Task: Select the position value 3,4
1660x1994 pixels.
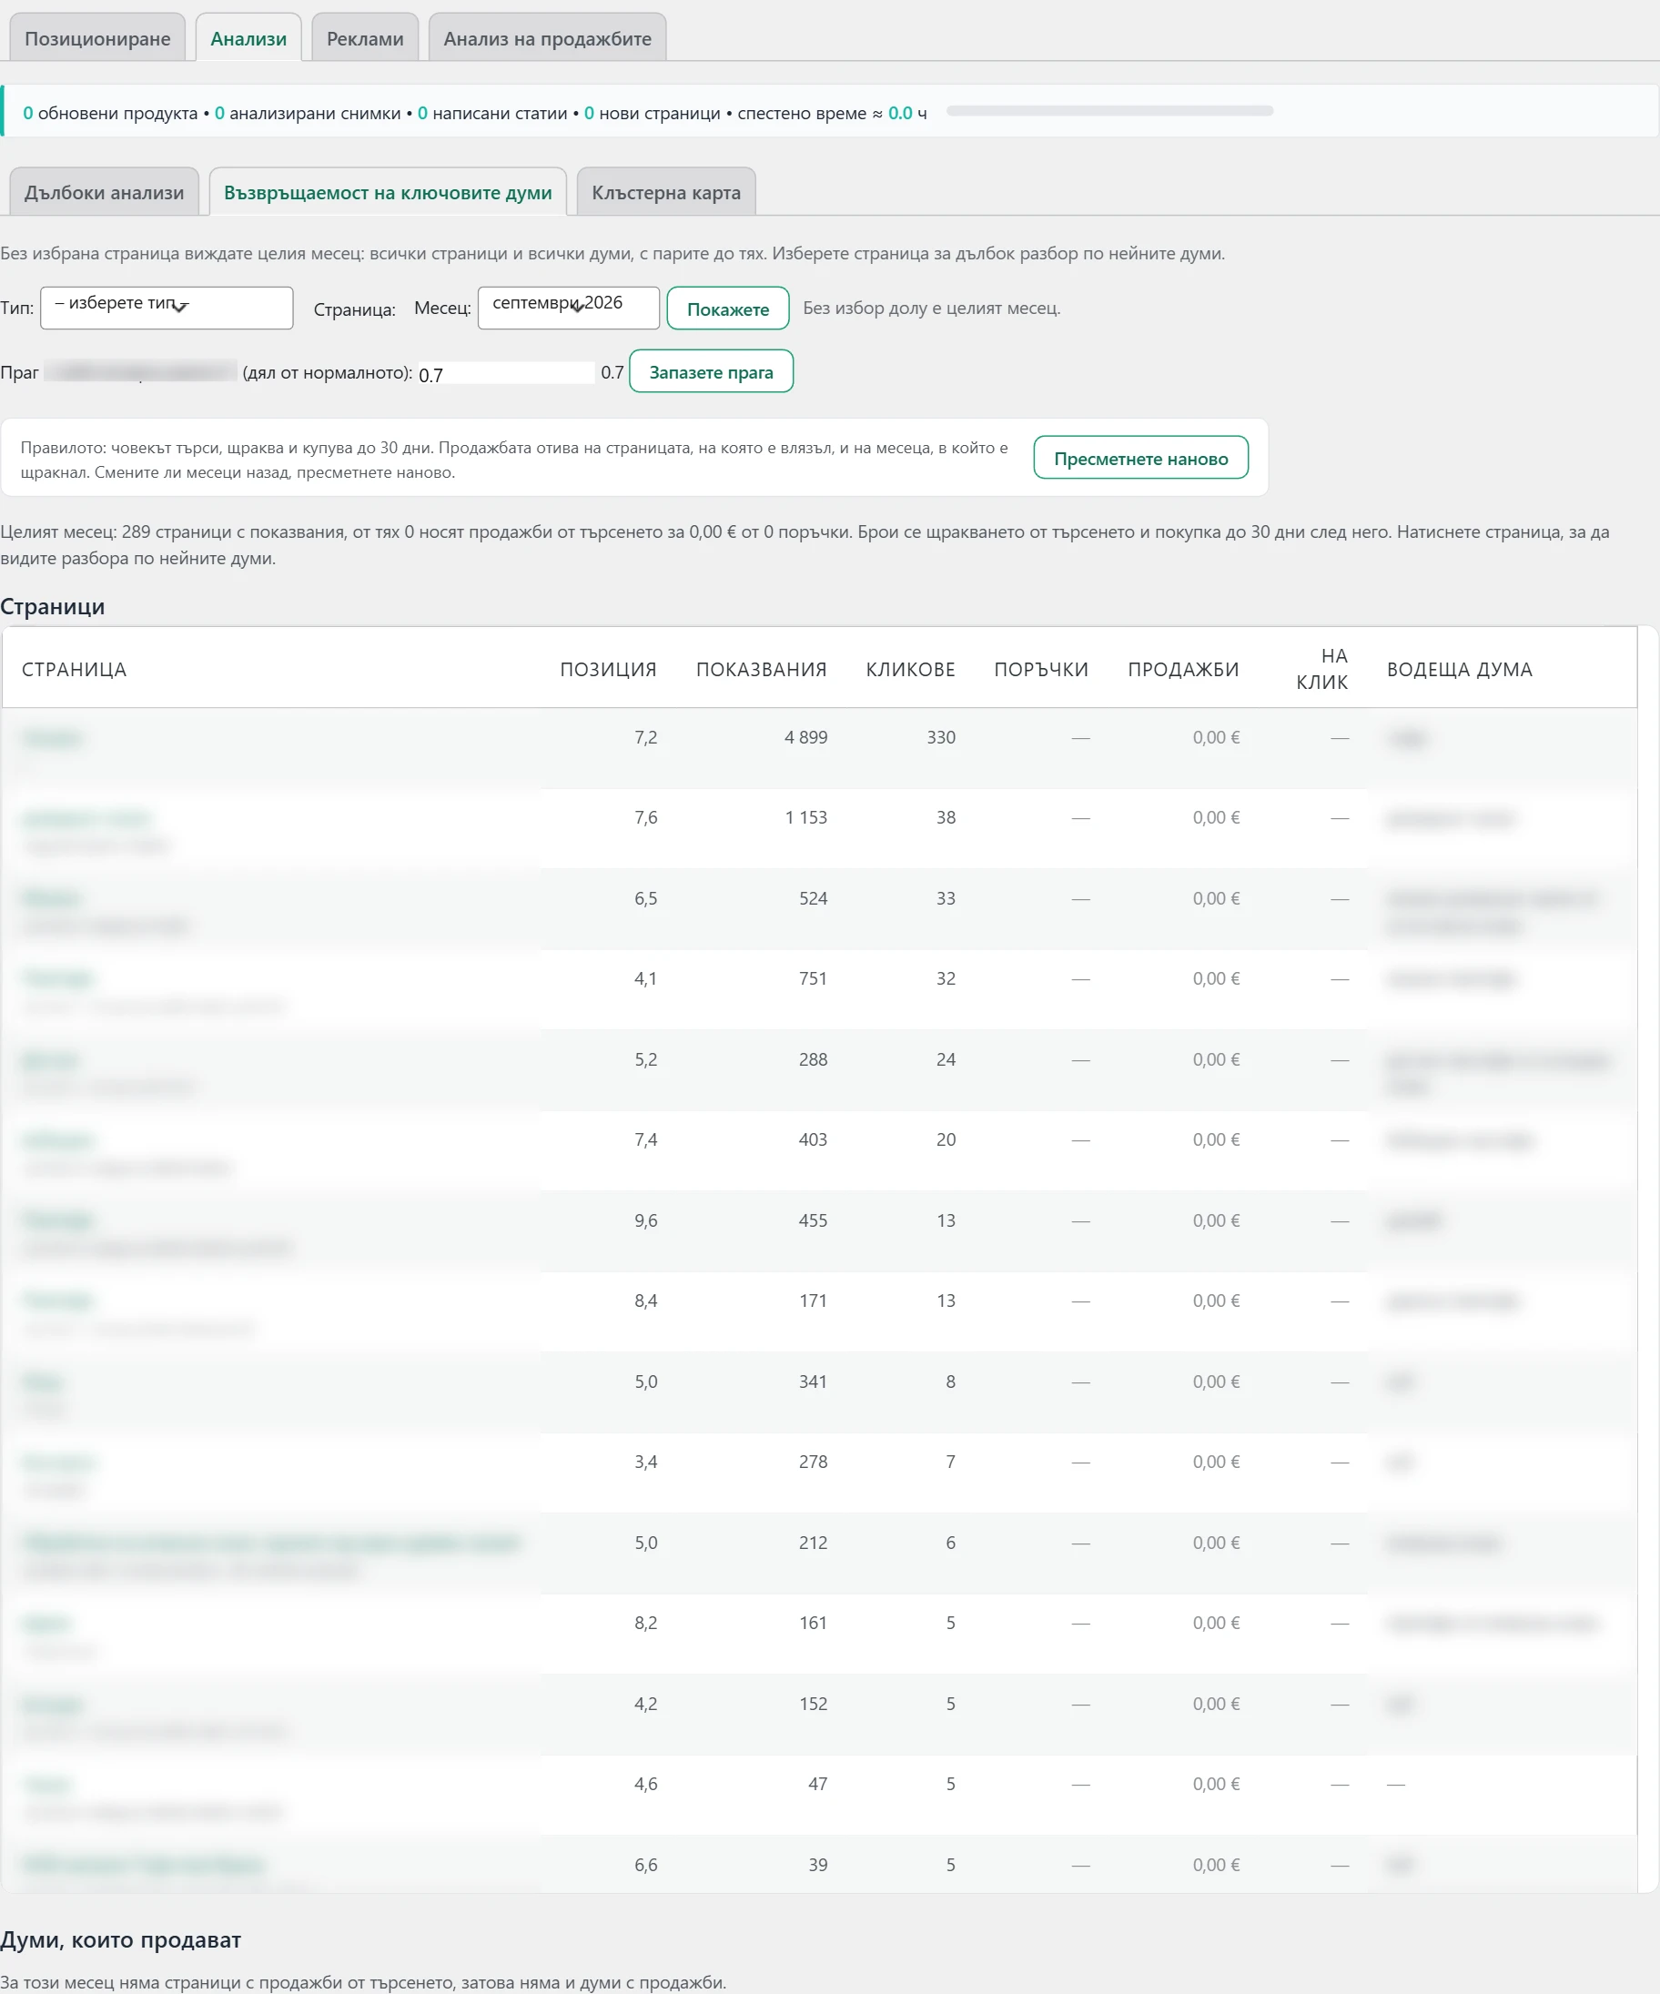Action: pos(646,1461)
